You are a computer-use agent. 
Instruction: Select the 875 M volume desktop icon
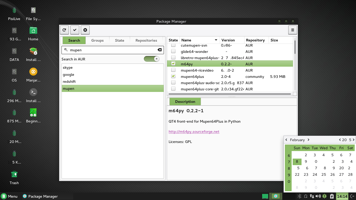(14, 116)
